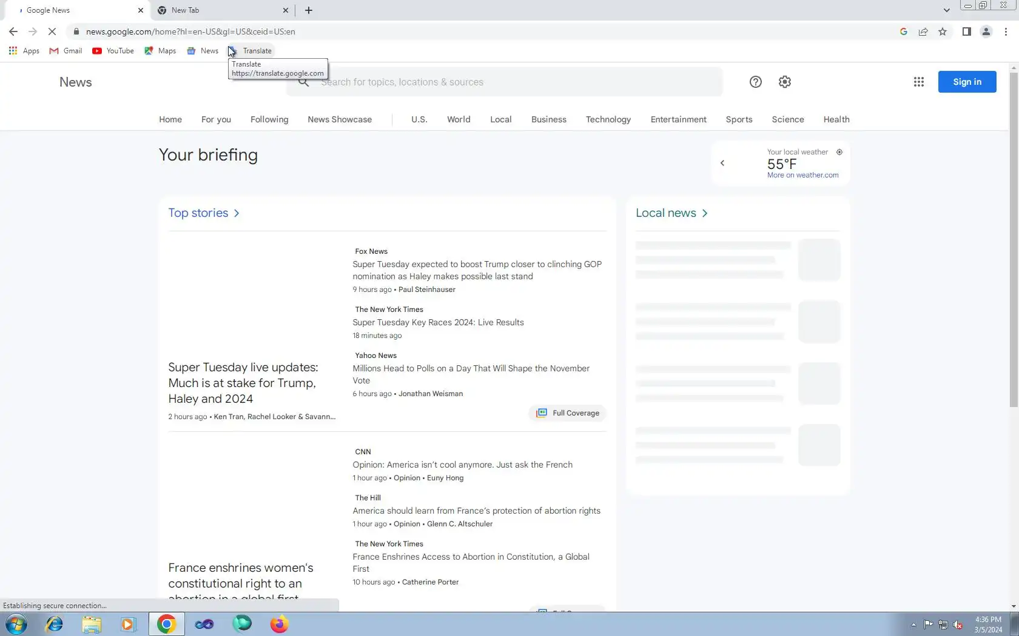Open Windows Start menu
This screenshot has width=1019, height=636.
(16, 624)
